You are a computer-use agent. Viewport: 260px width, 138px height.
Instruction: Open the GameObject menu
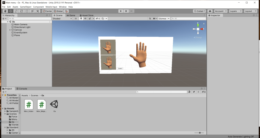[25, 7]
